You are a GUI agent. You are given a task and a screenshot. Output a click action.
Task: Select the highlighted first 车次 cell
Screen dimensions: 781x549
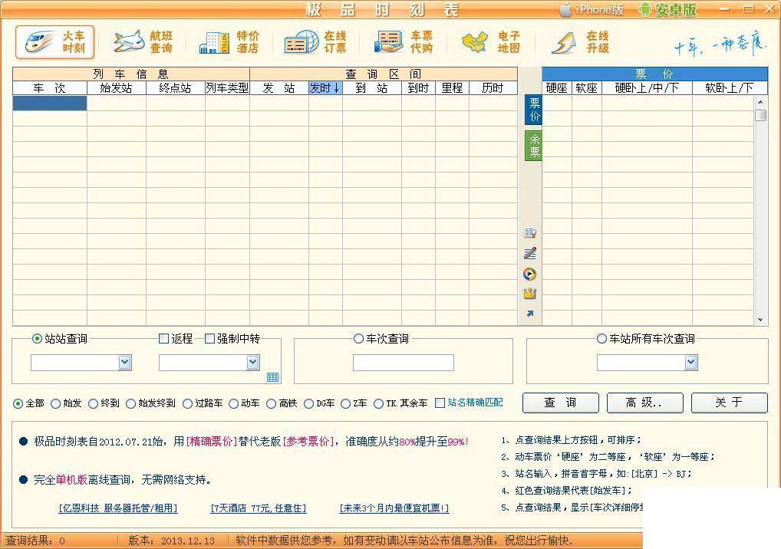[50, 103]
